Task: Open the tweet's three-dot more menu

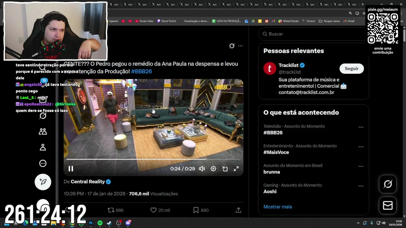Action: point(240,46)
